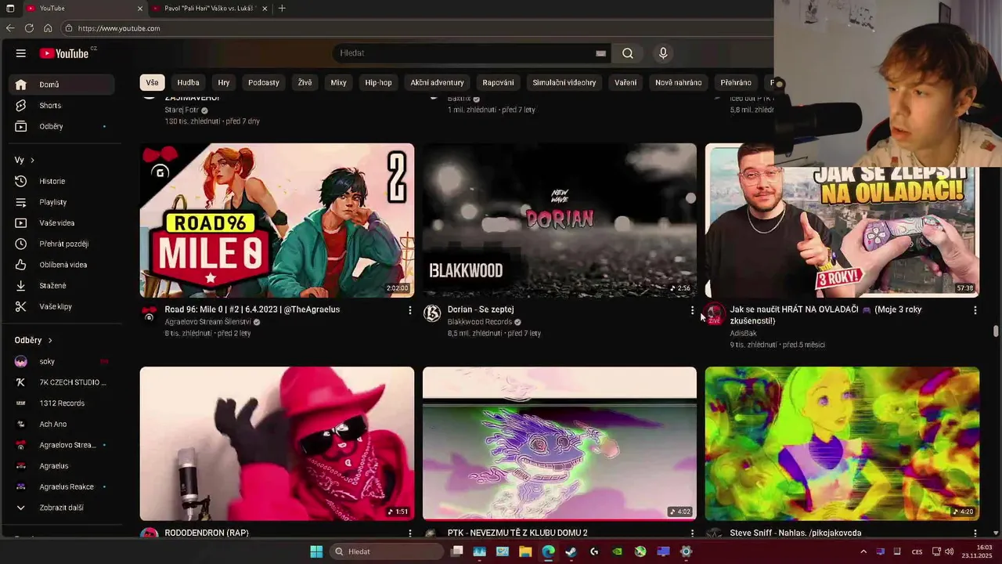This screenshot has height=564, width=1002.
Task: Click the page vertical scrollbar thumb
Action: pyautogui.click(x=996, y=331)
